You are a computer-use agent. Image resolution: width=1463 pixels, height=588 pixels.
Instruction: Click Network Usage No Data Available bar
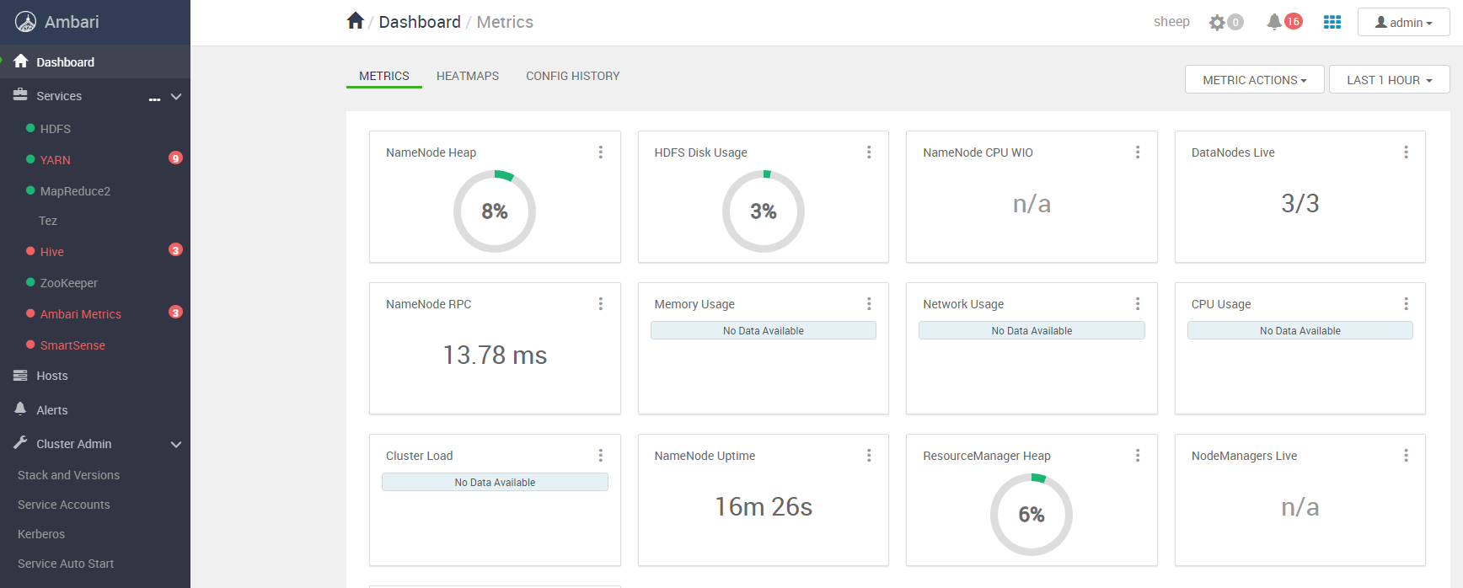point(1032,330)
